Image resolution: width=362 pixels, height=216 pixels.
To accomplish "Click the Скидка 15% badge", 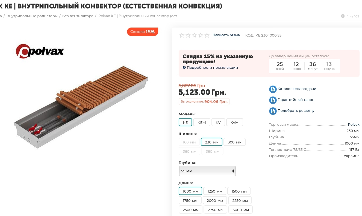I will click(142, 32).
